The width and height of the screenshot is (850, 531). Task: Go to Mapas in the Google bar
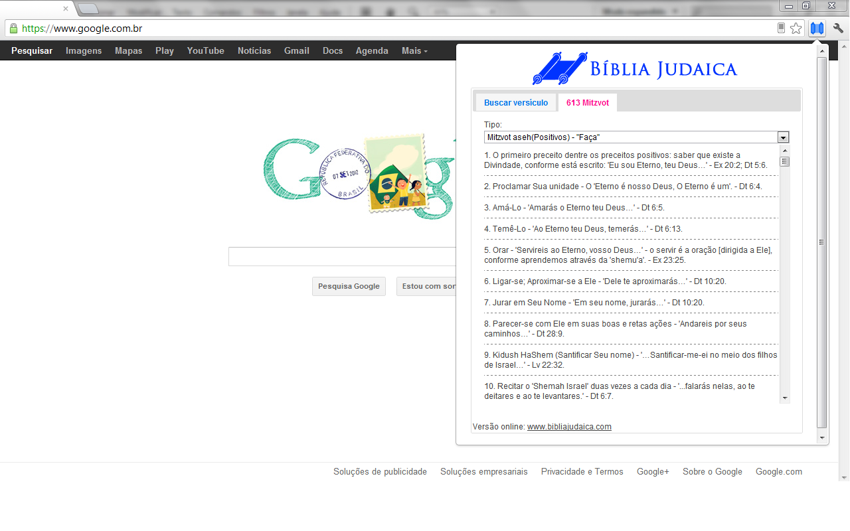128,50
